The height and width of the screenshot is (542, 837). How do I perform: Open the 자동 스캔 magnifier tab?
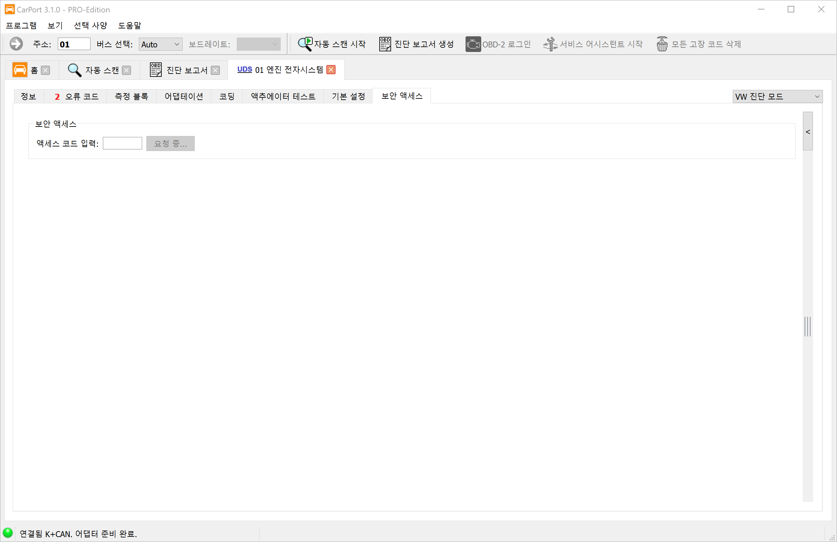74,70
